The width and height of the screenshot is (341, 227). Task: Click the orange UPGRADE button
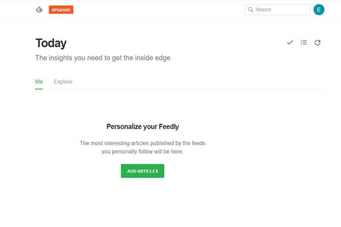point(61,10)
